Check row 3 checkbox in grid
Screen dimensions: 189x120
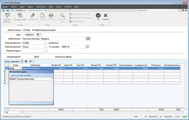click(7, 74)
